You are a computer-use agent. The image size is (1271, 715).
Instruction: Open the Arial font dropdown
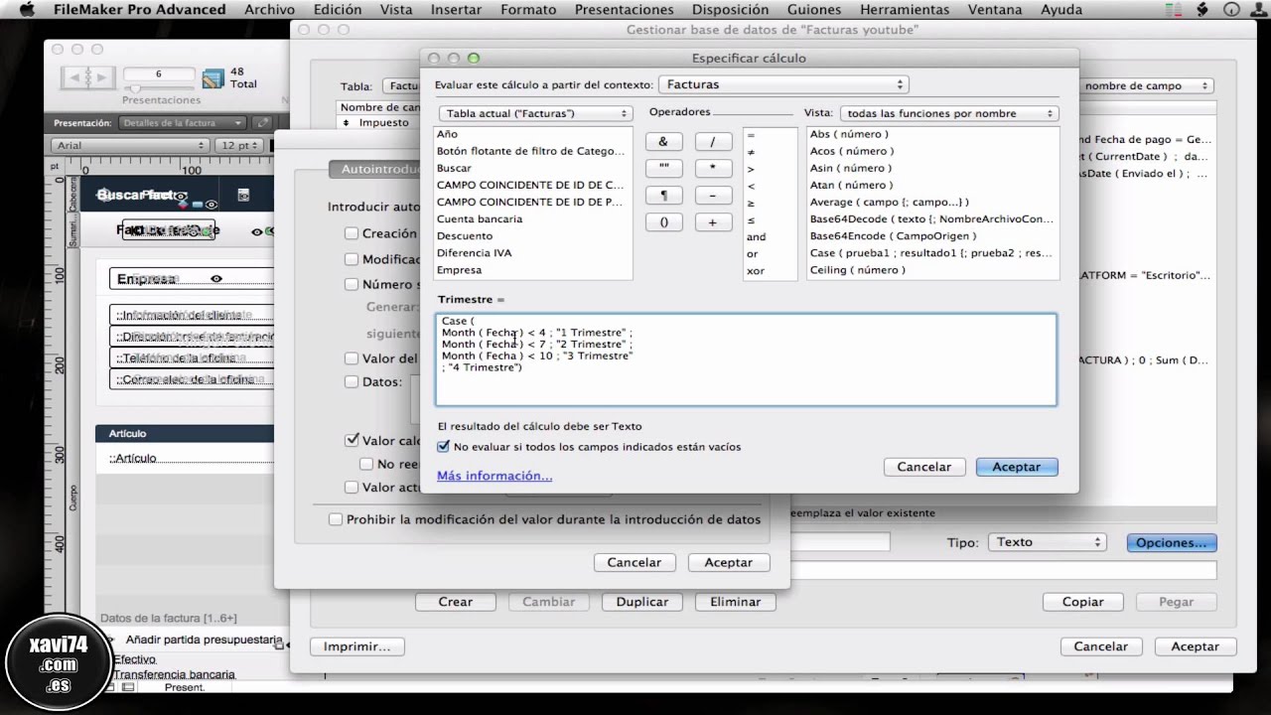tap(129, 145)
